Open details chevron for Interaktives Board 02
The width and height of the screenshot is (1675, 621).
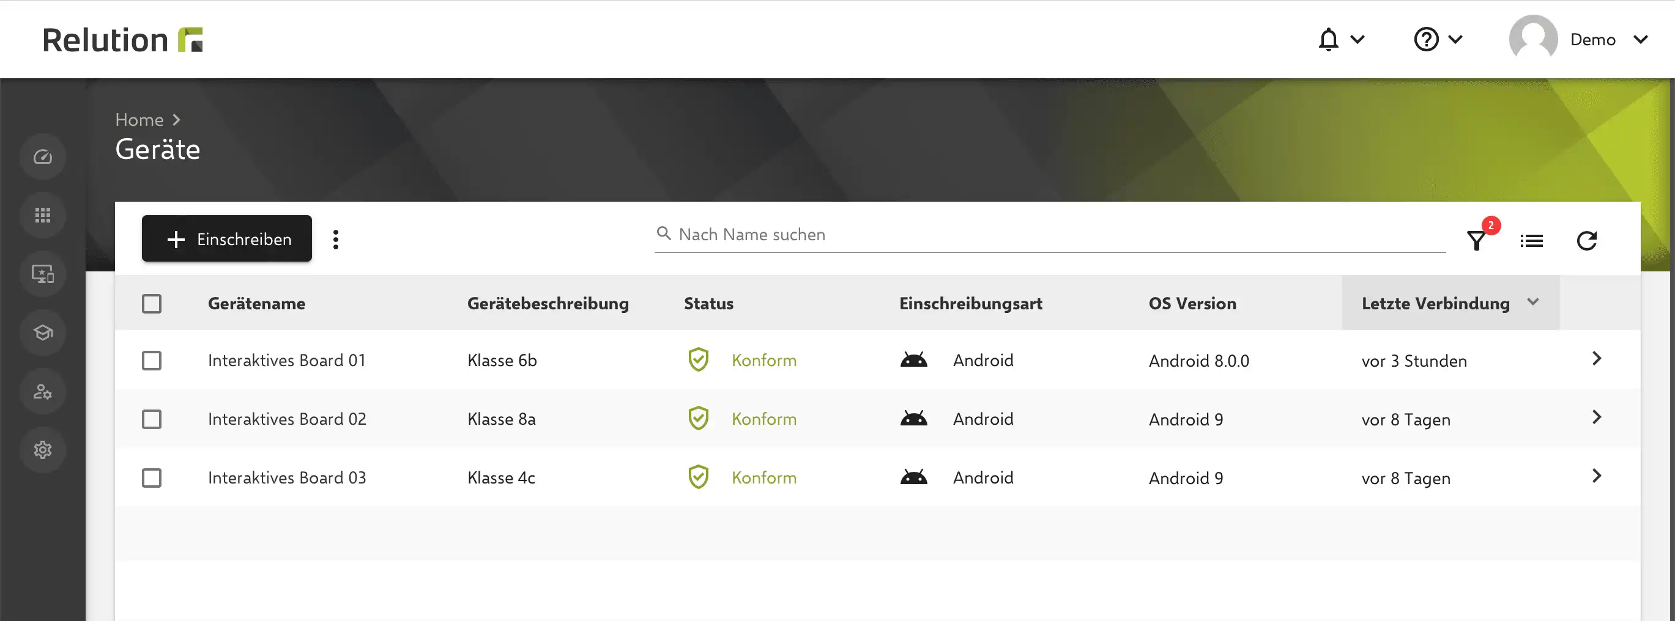tap(1596, 417)
